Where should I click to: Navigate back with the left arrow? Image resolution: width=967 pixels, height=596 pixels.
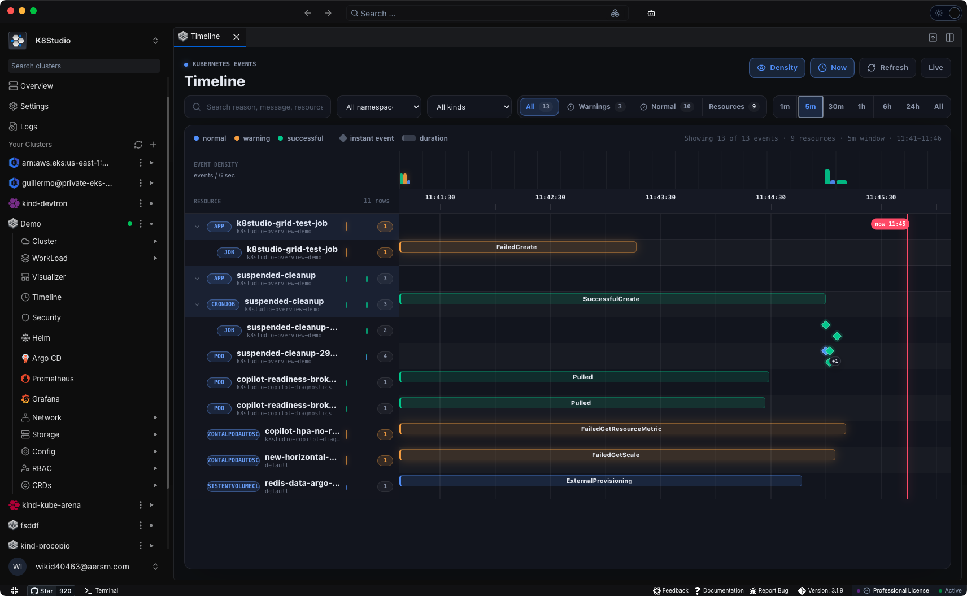click(x=308, y=13)
